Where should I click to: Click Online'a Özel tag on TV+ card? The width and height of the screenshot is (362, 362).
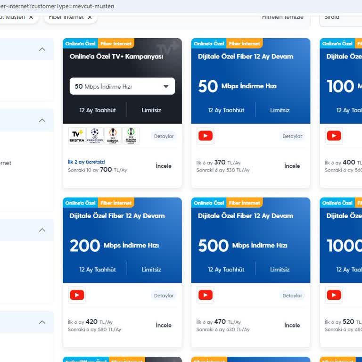(x=80, y=43)
